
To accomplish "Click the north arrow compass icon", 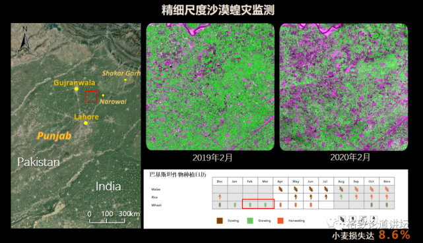I will [x=24, y=40].
